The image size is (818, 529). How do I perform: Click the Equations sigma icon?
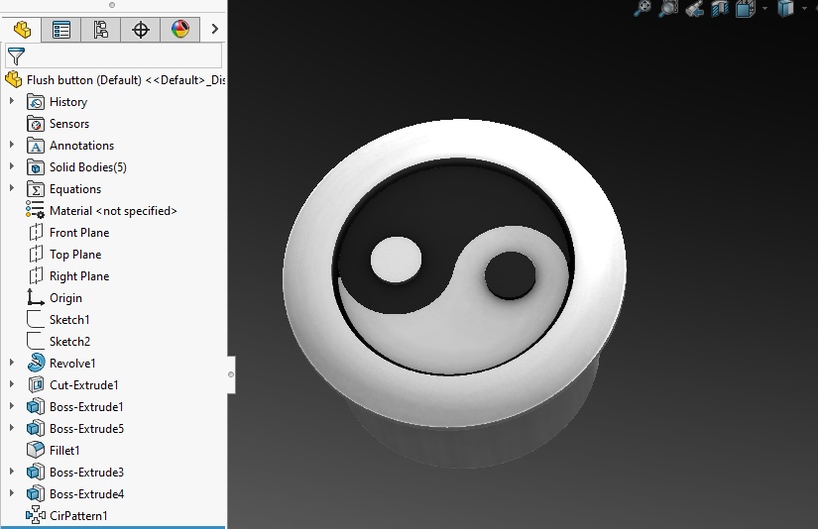pos(36,189)
